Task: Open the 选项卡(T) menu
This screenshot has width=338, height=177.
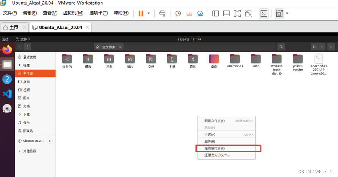Action: click(99, 13)
